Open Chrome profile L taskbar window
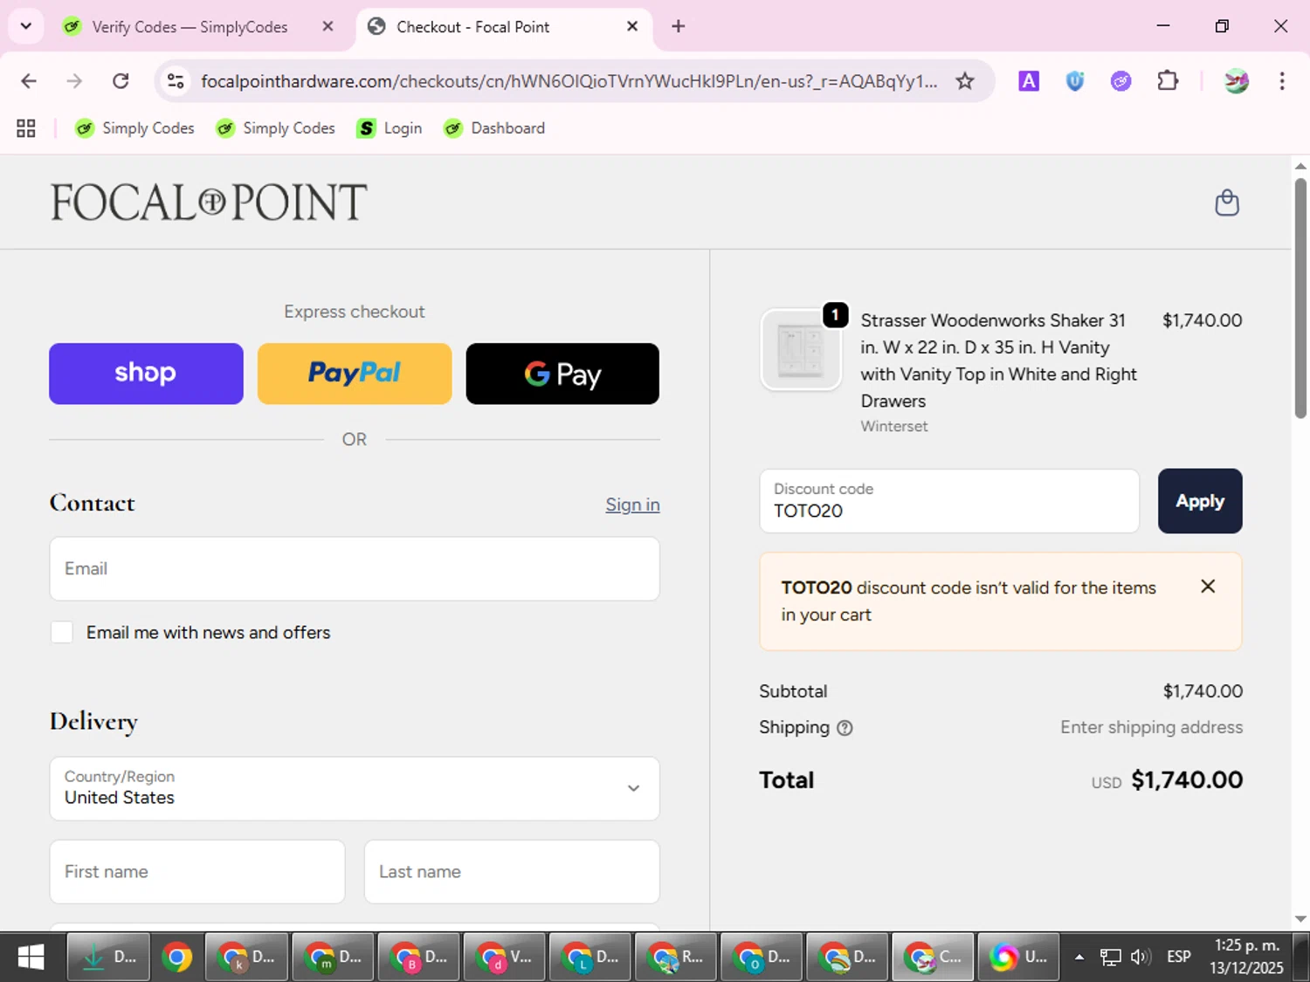This screenshot has height=982, width=1310. coord(589,957)
